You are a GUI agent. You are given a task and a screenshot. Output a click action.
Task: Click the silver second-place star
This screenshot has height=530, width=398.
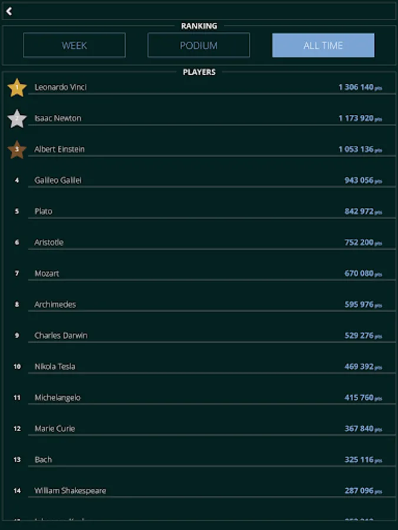point(17,119)
